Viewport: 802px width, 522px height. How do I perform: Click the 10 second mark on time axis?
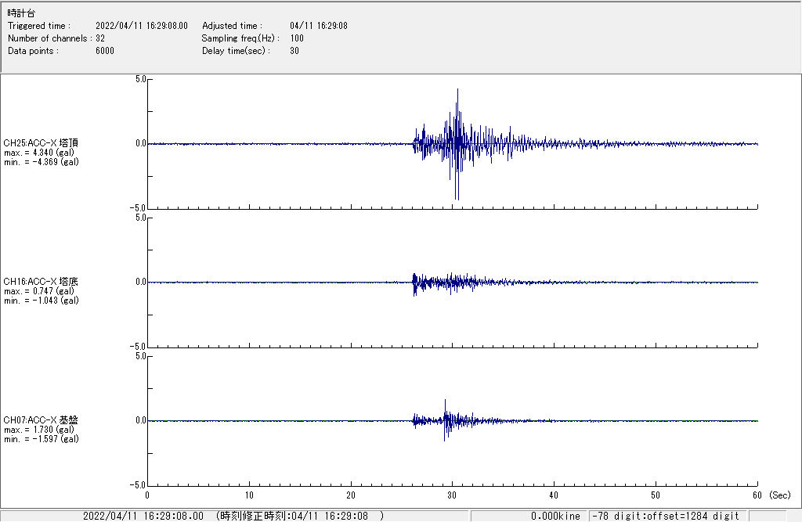[248, 495]
